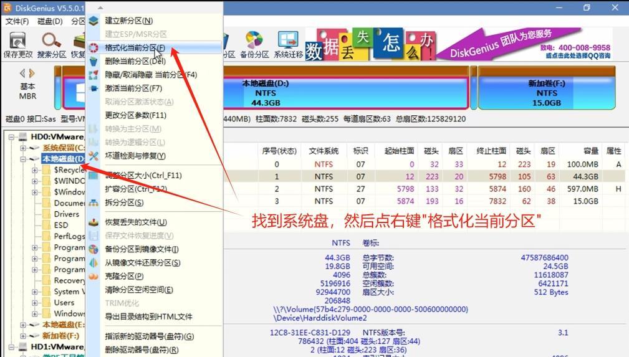Click the \Device\HarddiskVolume2 path text

coord(320,318)
